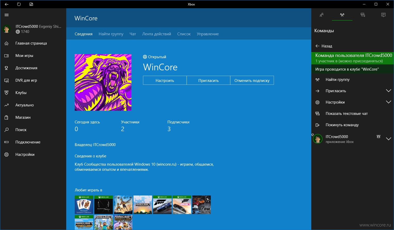Open the messages panel icon
394x230 pixels.
pyautogui.click(x=363, y=15)
